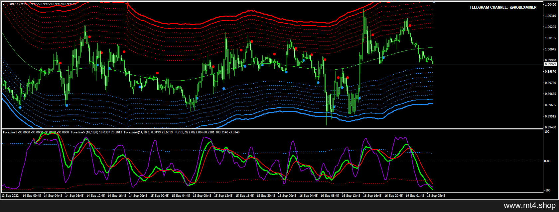
Task: Click the 15 Sep 08:45 time label
Action: point(202,196)
